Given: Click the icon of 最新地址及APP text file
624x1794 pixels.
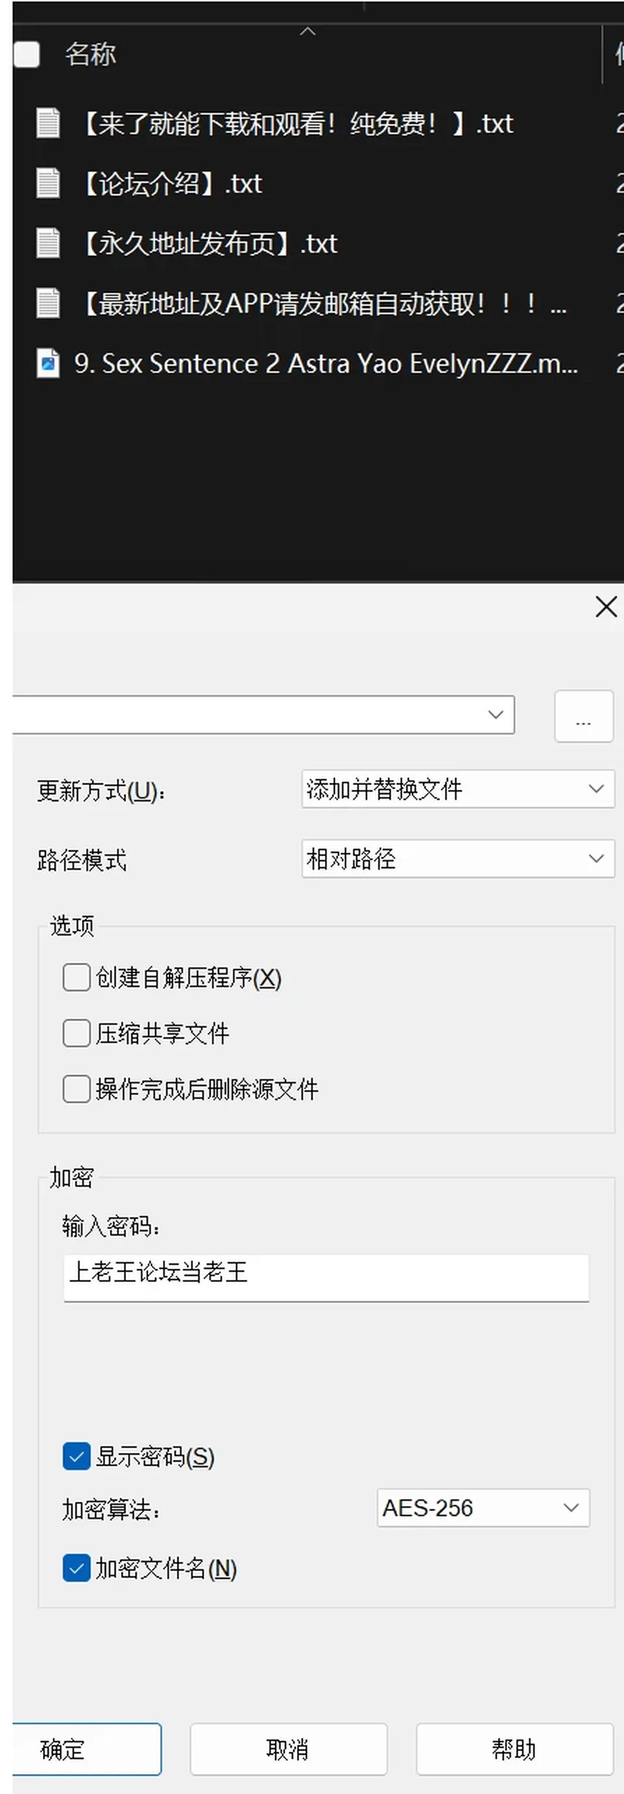Looking at the screenshot, I should [x=48, y=303].
